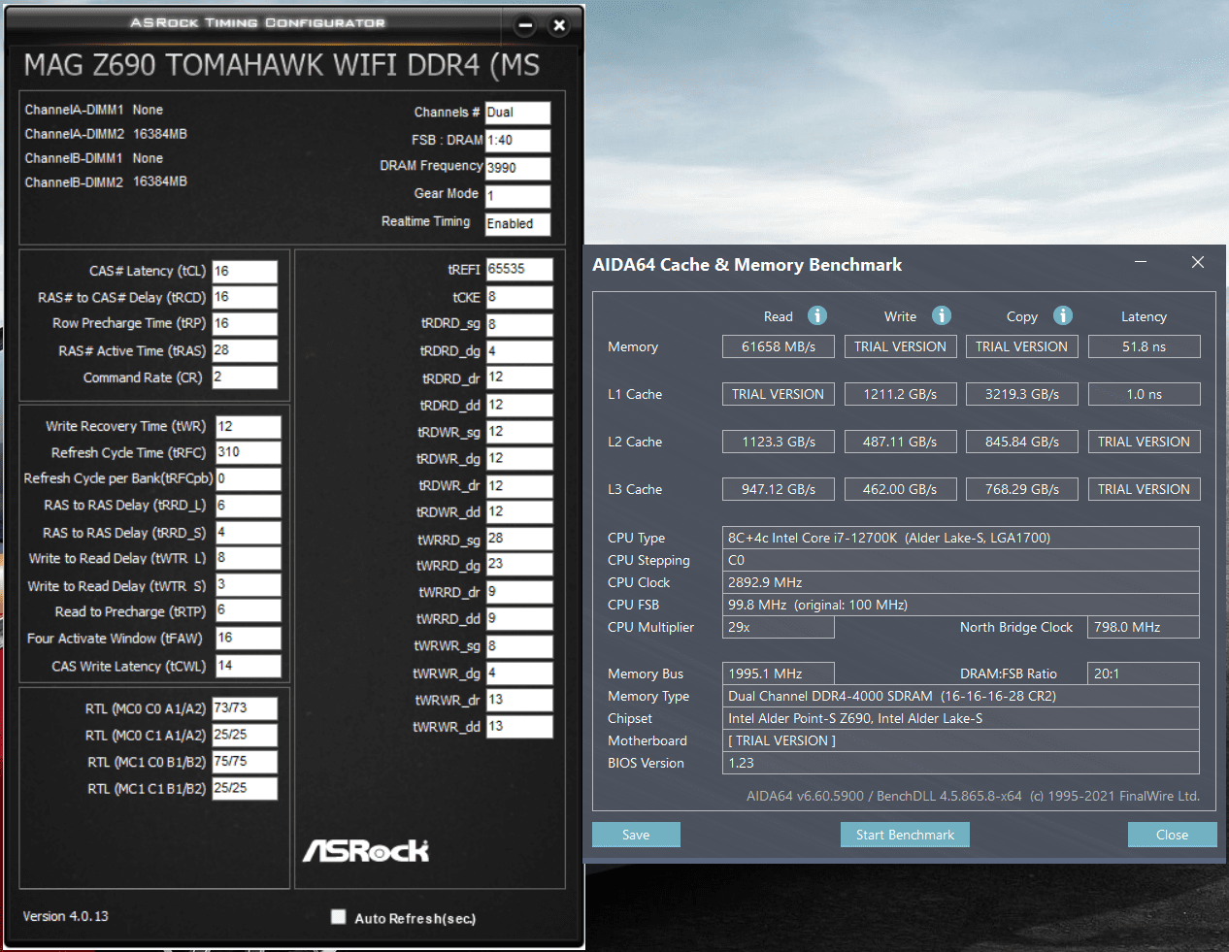This screenshot has height=952, width=1229.
Task: Select the CAS# Latency (tCL) field
Action: [245, 271]
